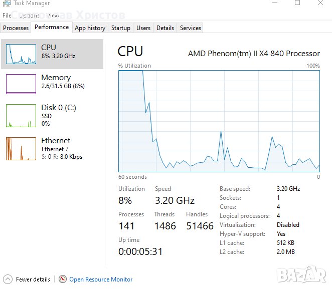Go to the Services tab
This screenshot has width=332, height=289.
coord(190,28)
